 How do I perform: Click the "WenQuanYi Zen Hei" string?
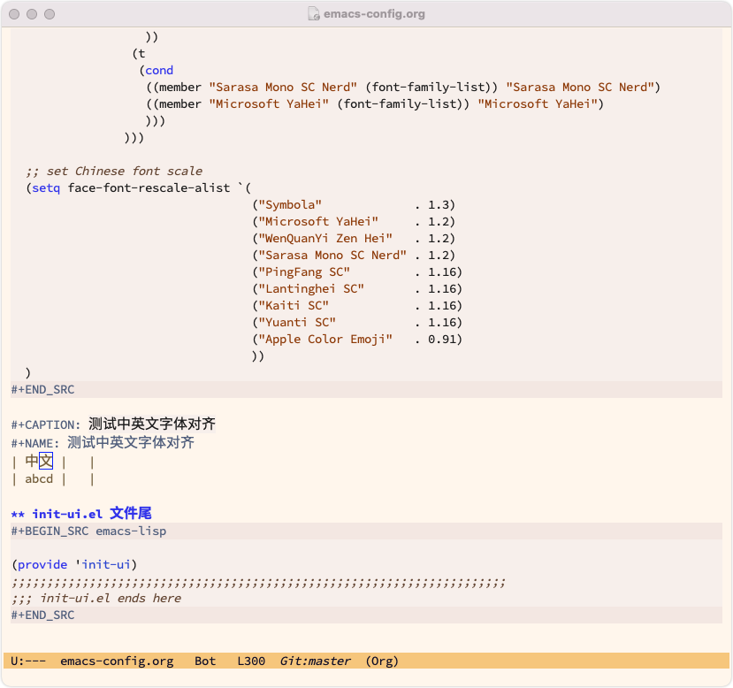point(325,239)
